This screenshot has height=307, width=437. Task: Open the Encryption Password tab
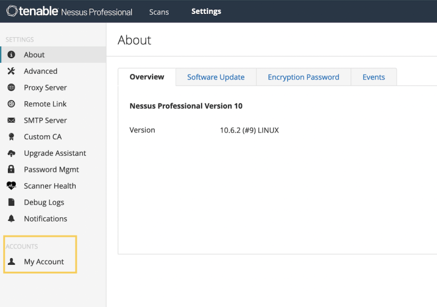(304, 77)
